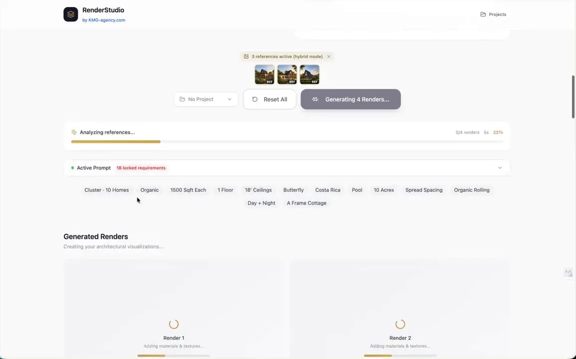
Task: Select the A Frame Cottage tag
Action: coord(306,203)
